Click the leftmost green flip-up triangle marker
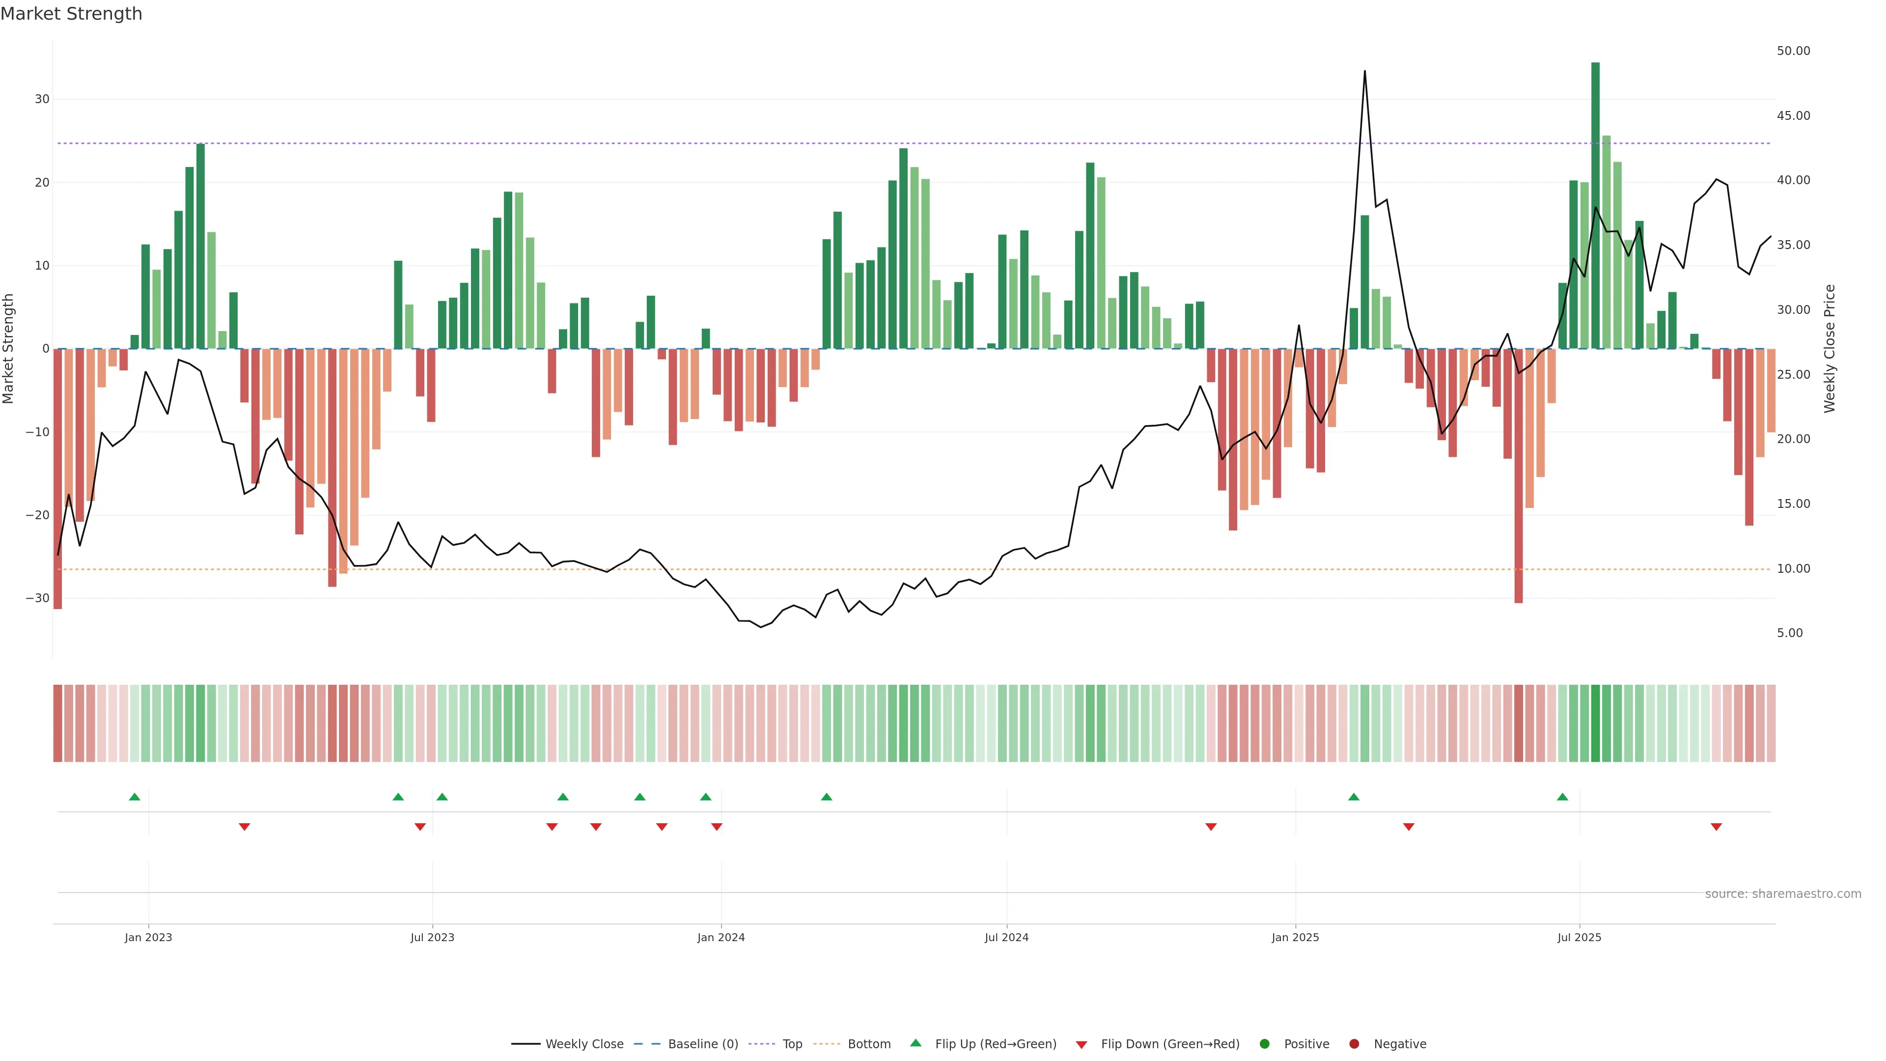1886x1061 pixels. tap(135, 797)
